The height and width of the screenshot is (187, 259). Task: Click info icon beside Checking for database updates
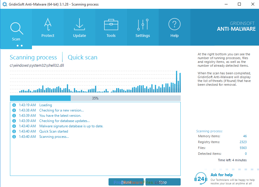(14, 121)
